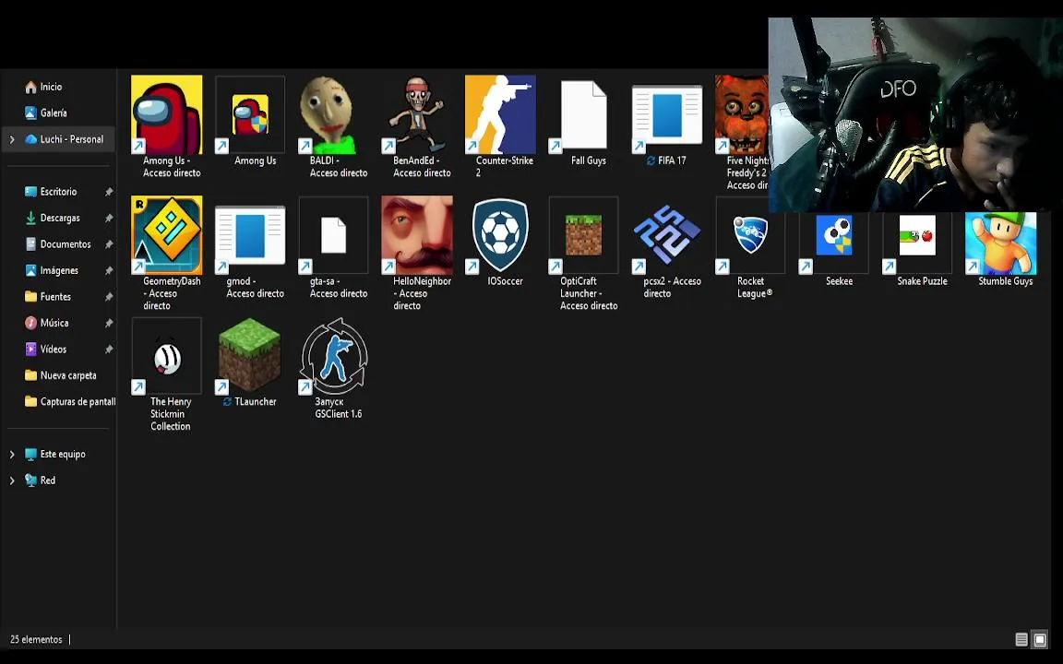
Task: Click the "25 elementos" status bar text
Action: (x=36, y=640)
